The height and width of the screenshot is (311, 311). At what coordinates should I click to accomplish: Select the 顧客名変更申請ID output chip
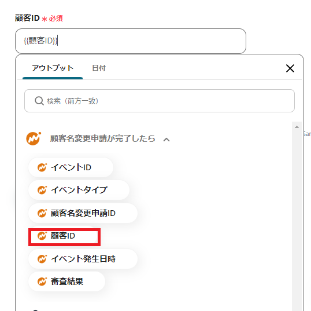83,213
